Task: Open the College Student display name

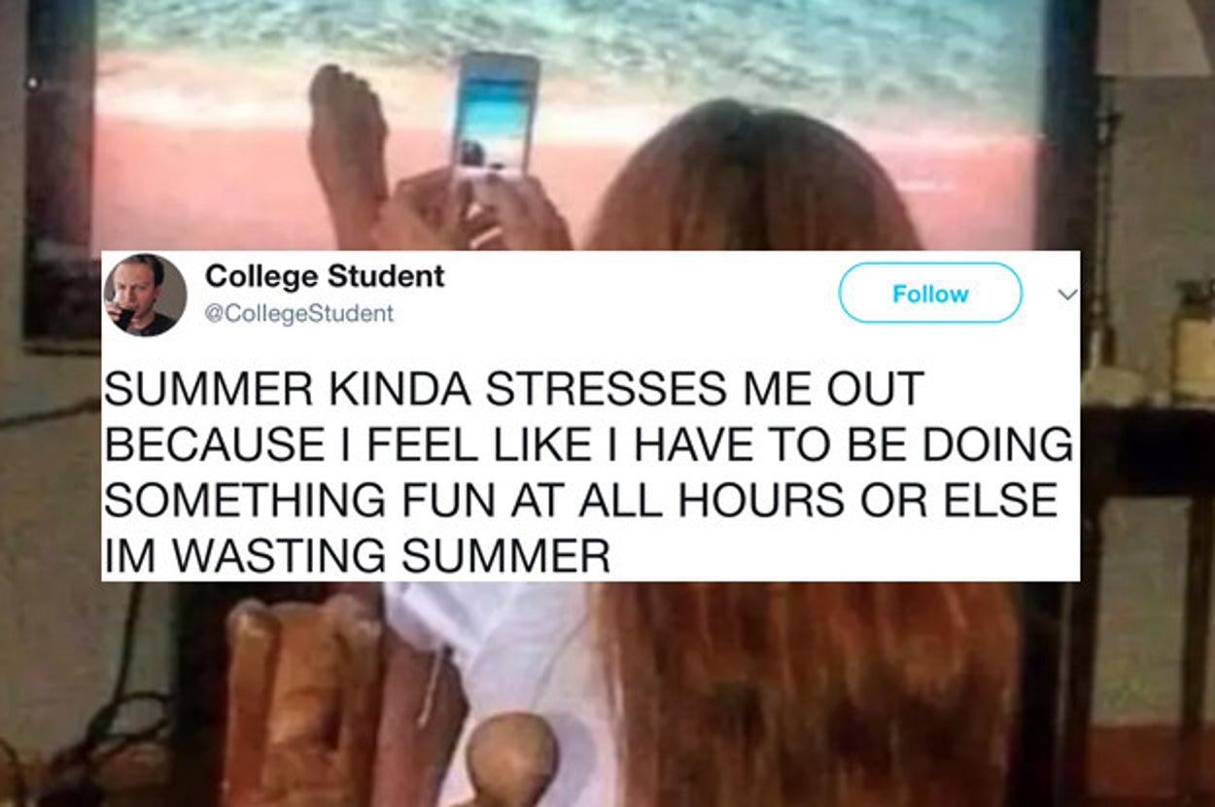Action: [325, 276]
